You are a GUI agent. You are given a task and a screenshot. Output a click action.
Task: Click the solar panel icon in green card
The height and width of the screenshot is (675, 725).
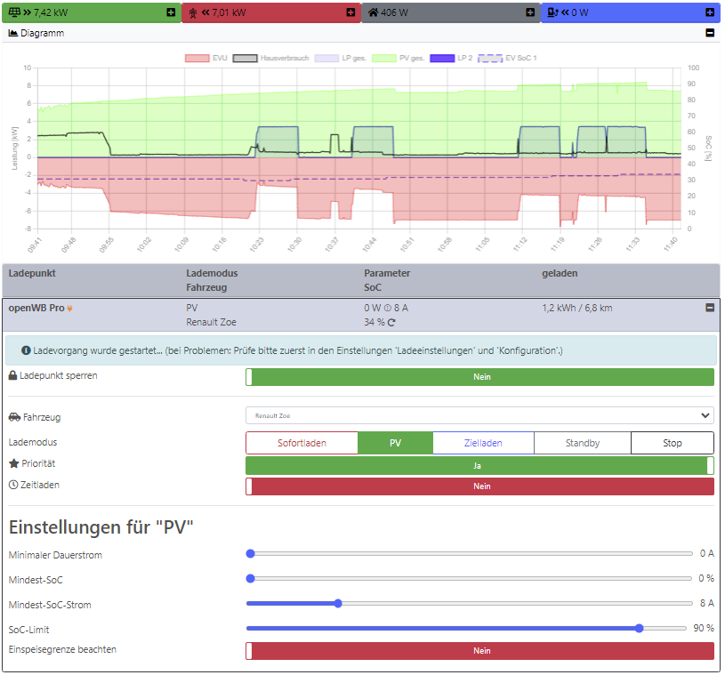tap(14, 12)
